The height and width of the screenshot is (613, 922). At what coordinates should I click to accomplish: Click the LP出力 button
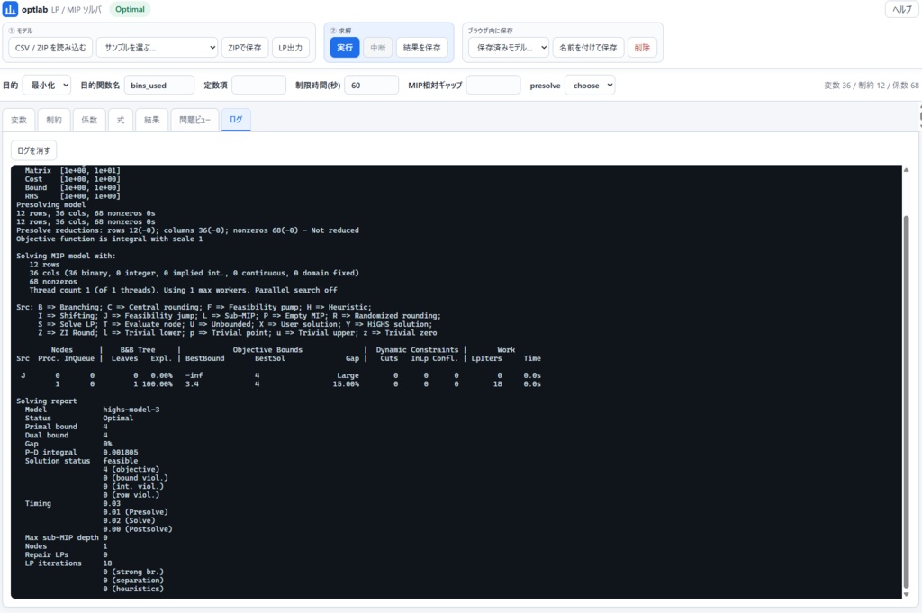tap(290, 48)
